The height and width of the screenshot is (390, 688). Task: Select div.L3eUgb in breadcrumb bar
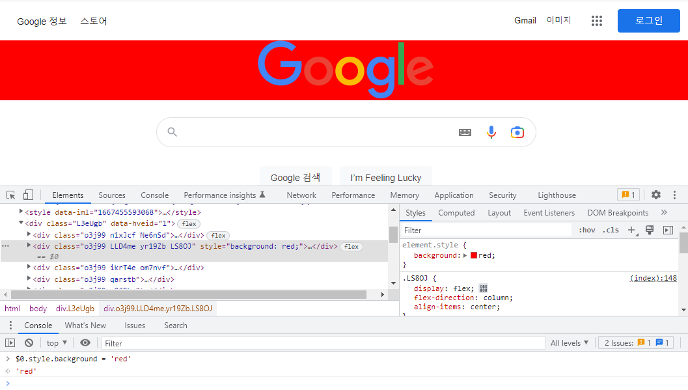tap(75, 309)
